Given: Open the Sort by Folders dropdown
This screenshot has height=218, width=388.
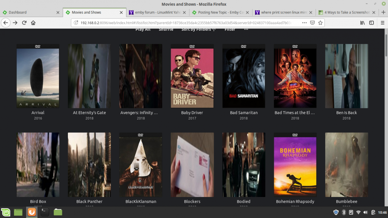Looking at the screenshot, I should [198, 29].
